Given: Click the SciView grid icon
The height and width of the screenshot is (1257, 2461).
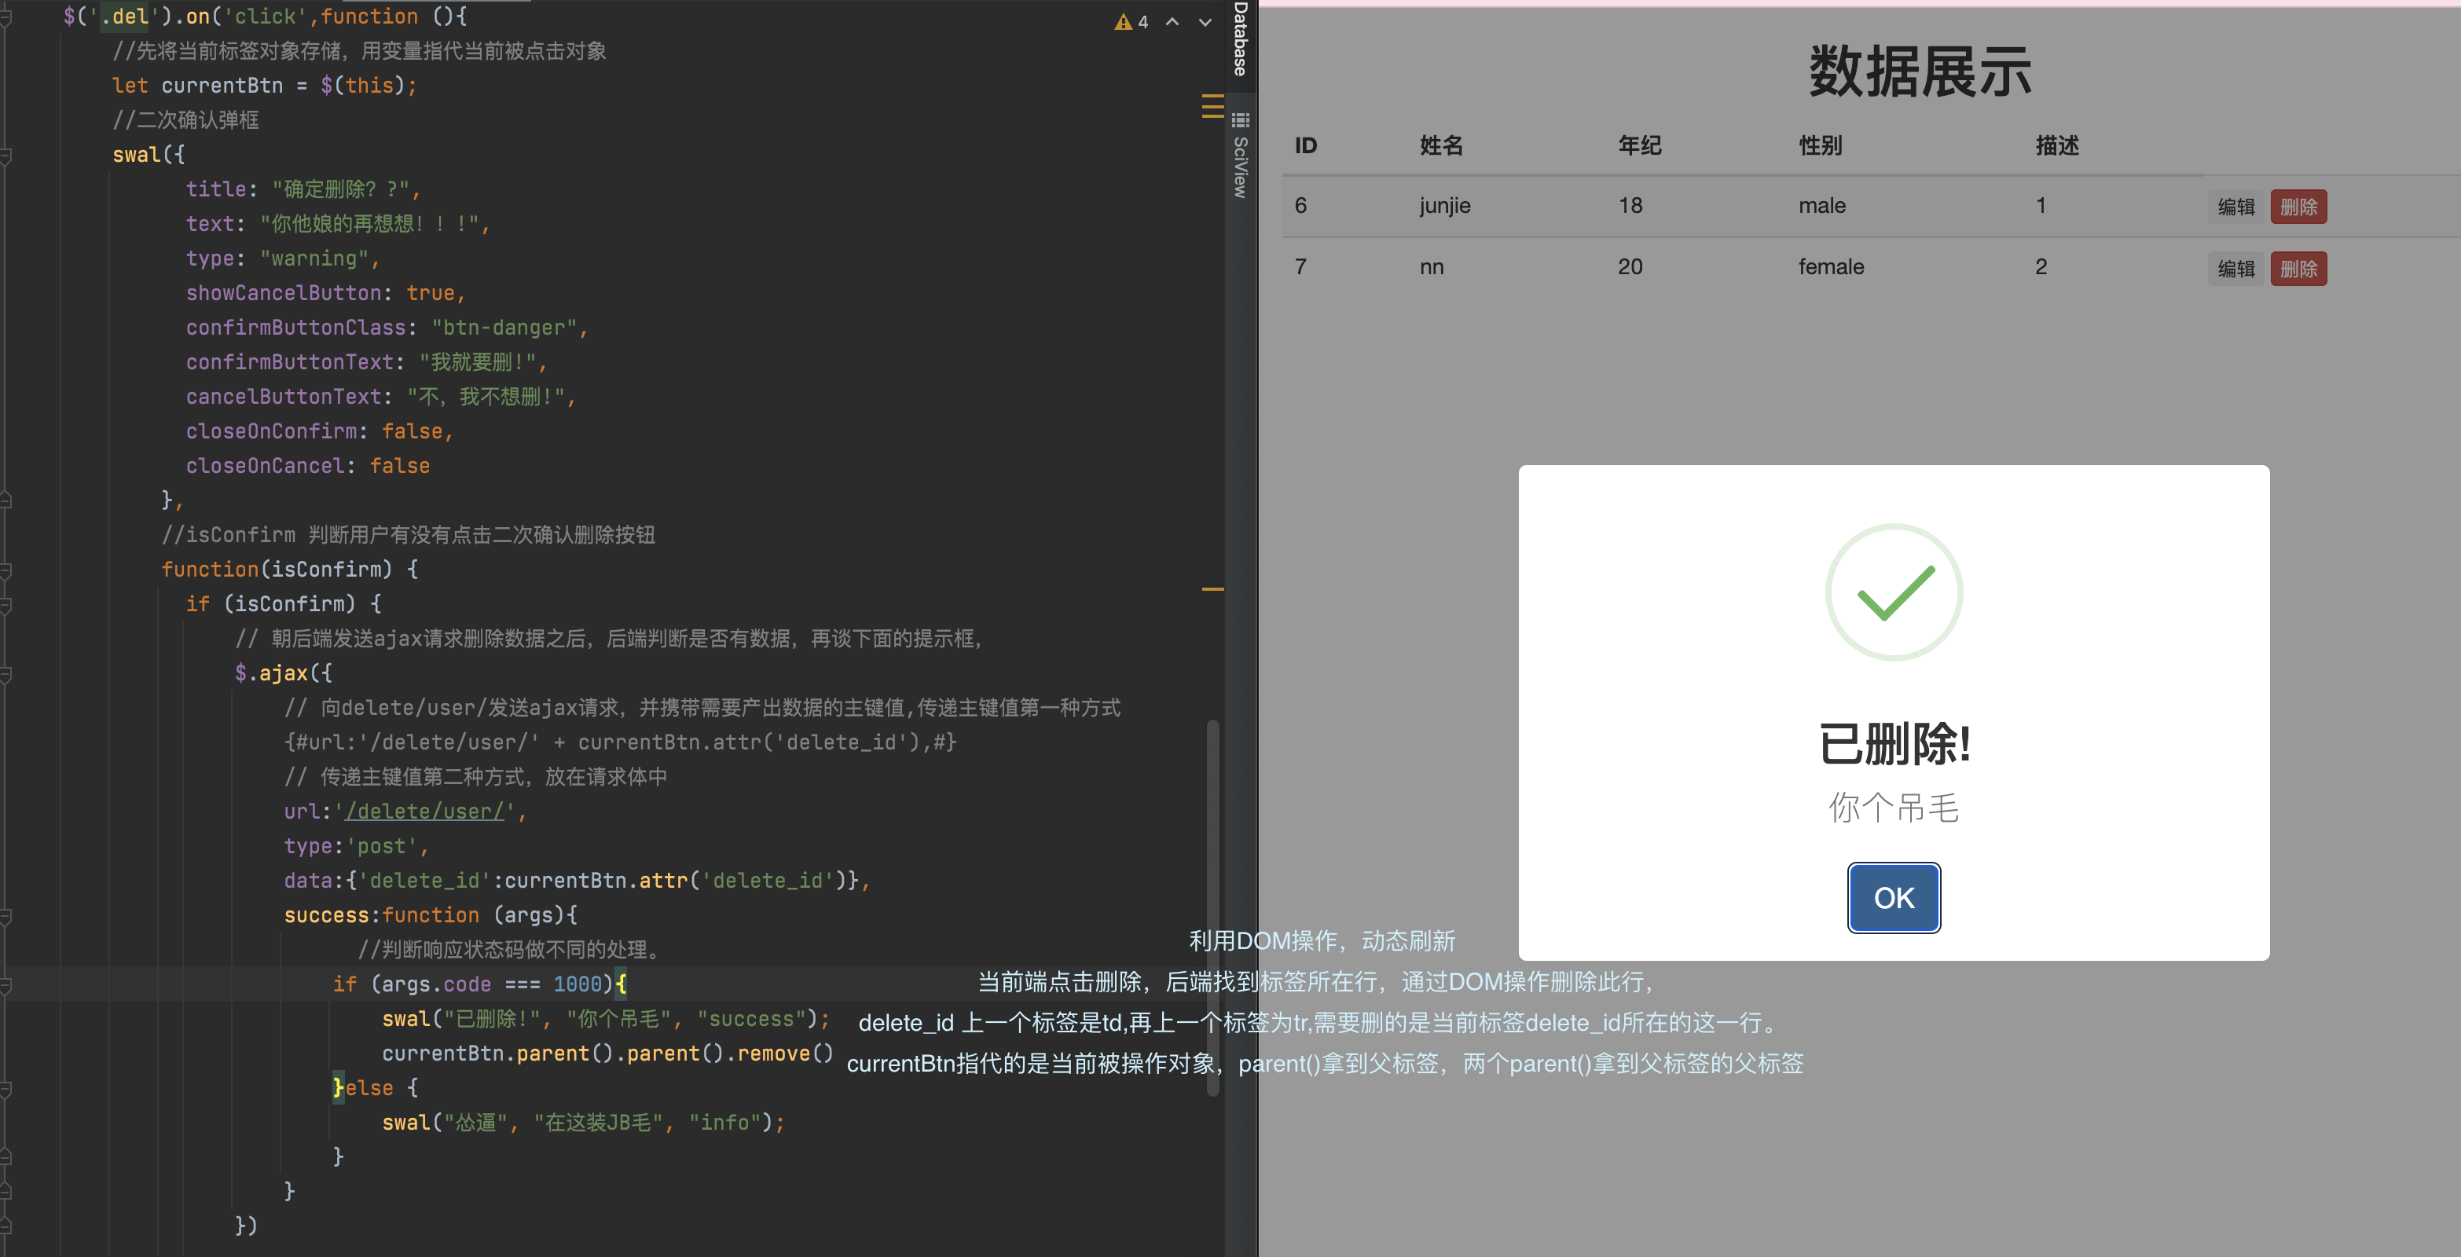Looking at the screenshot, I should (1240, 120).
